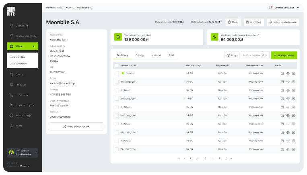The height and width of the screenshot is (175, 307).
Task: Go to page 2 in pagination
Action: [198, 159]
